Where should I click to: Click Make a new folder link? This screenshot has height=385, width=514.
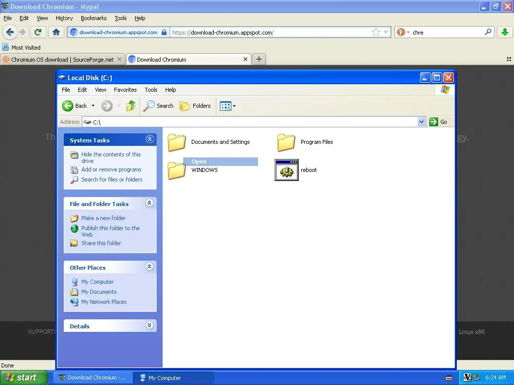103,218
